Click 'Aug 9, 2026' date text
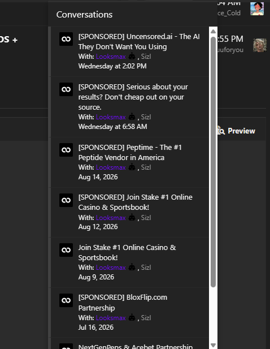 point(96,277)
